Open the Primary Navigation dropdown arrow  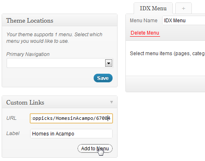108,63
